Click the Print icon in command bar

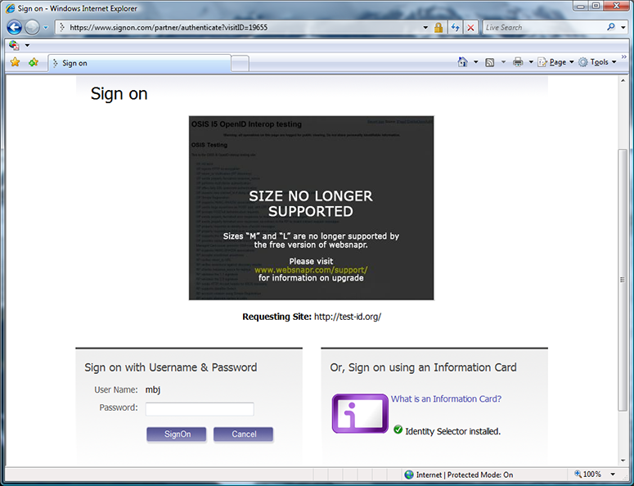tap(517, 62)
